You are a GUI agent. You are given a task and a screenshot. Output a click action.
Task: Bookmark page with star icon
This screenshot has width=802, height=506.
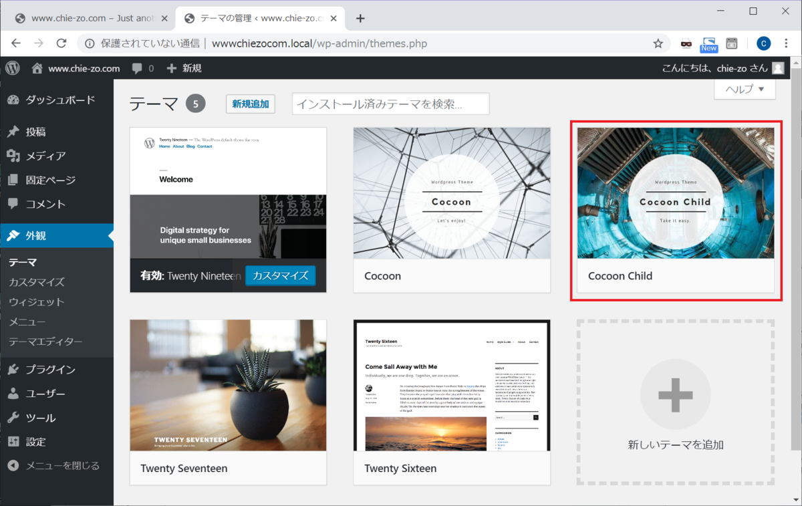(x=658, y=43)
